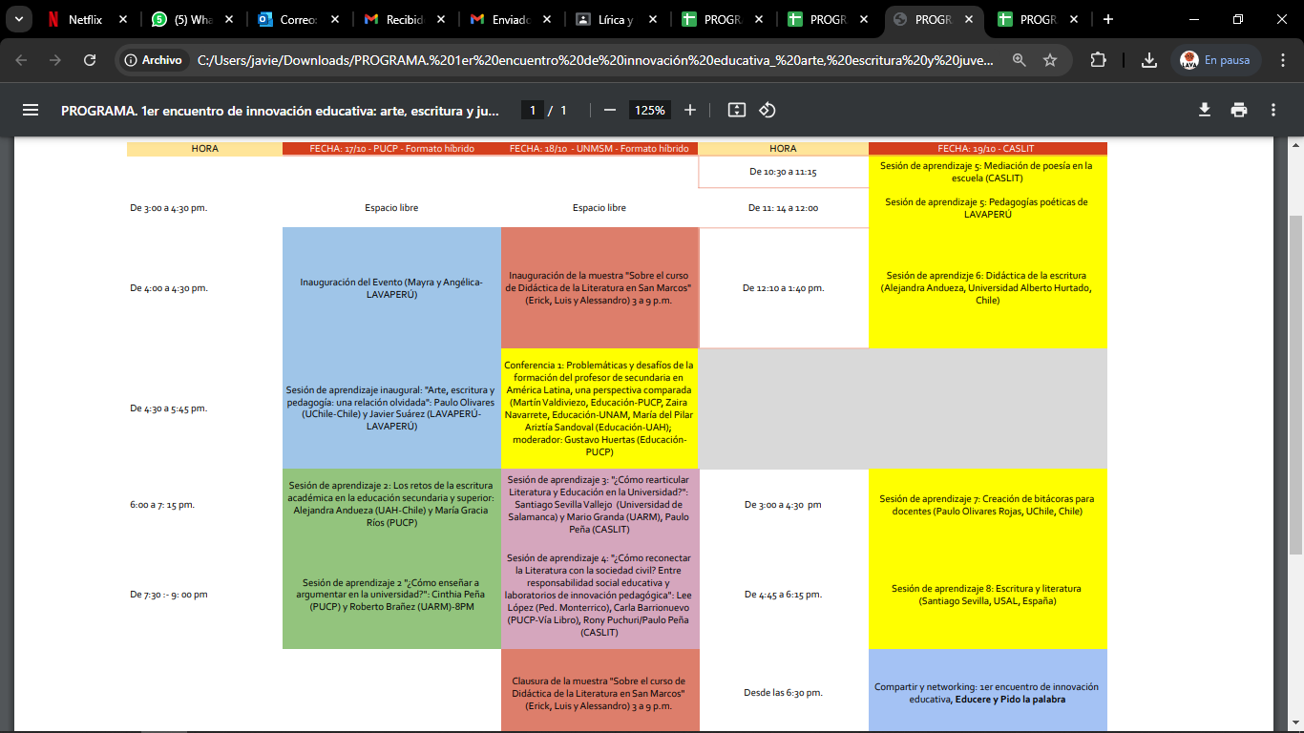Click Sesión 5: Mediación de poesía cell

coord(988,172)
